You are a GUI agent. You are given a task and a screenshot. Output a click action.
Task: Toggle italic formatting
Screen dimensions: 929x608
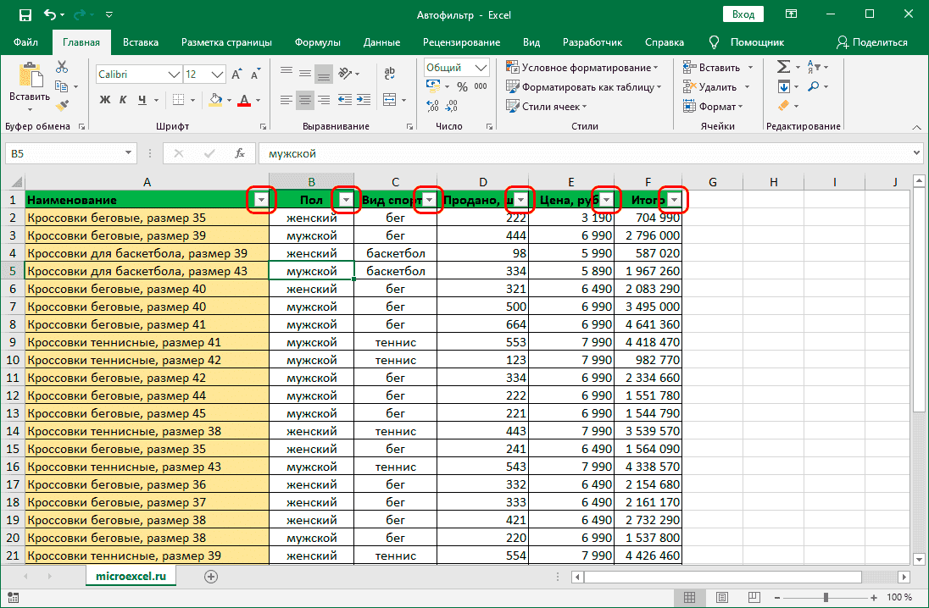(x=123, y=99)
